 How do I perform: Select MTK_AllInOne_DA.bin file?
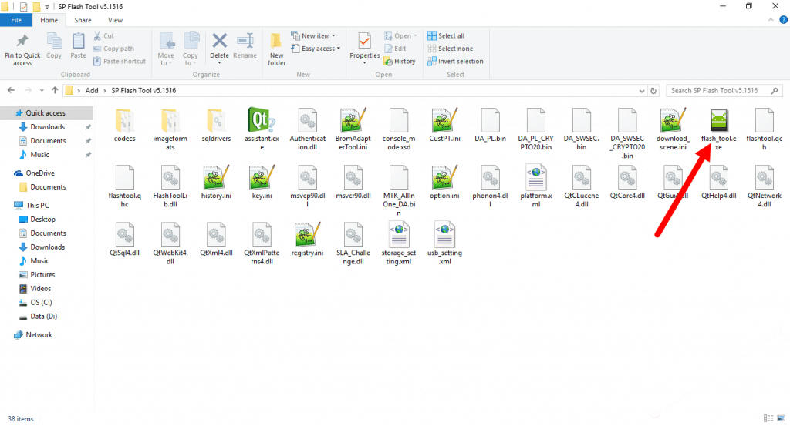[x=399, y=177]
